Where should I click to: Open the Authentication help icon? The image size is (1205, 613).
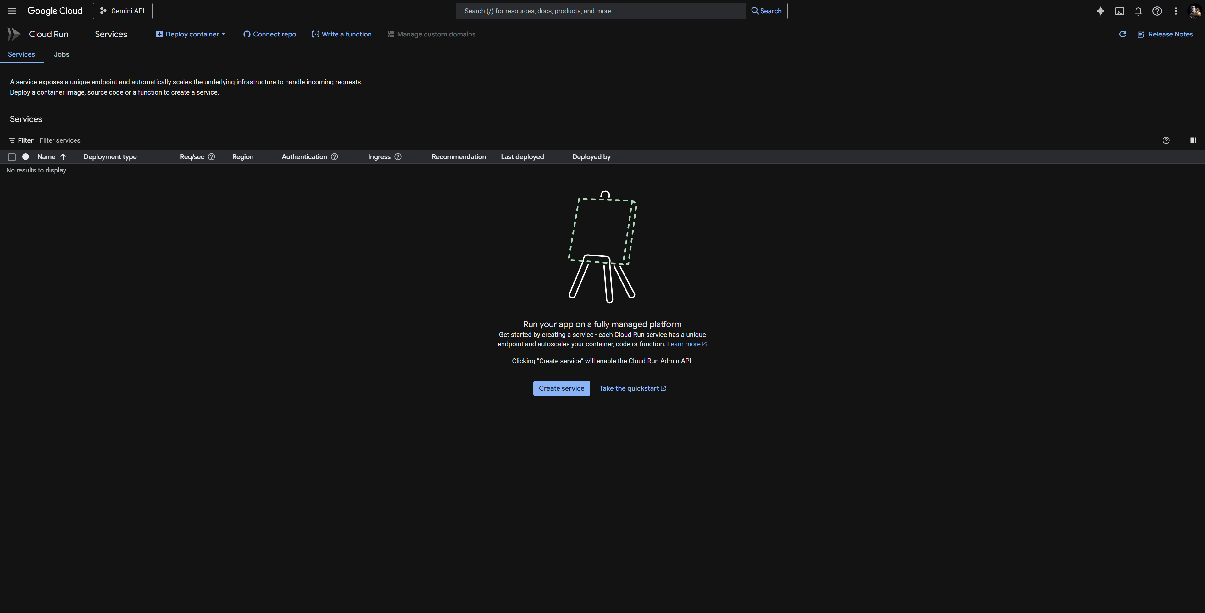click(x=335, y=156)
